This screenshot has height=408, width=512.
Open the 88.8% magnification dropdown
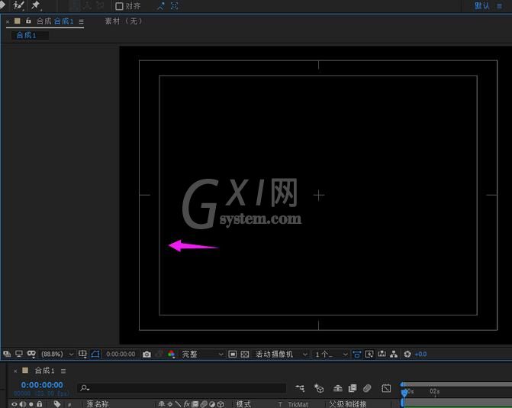[x=56, y=354]
